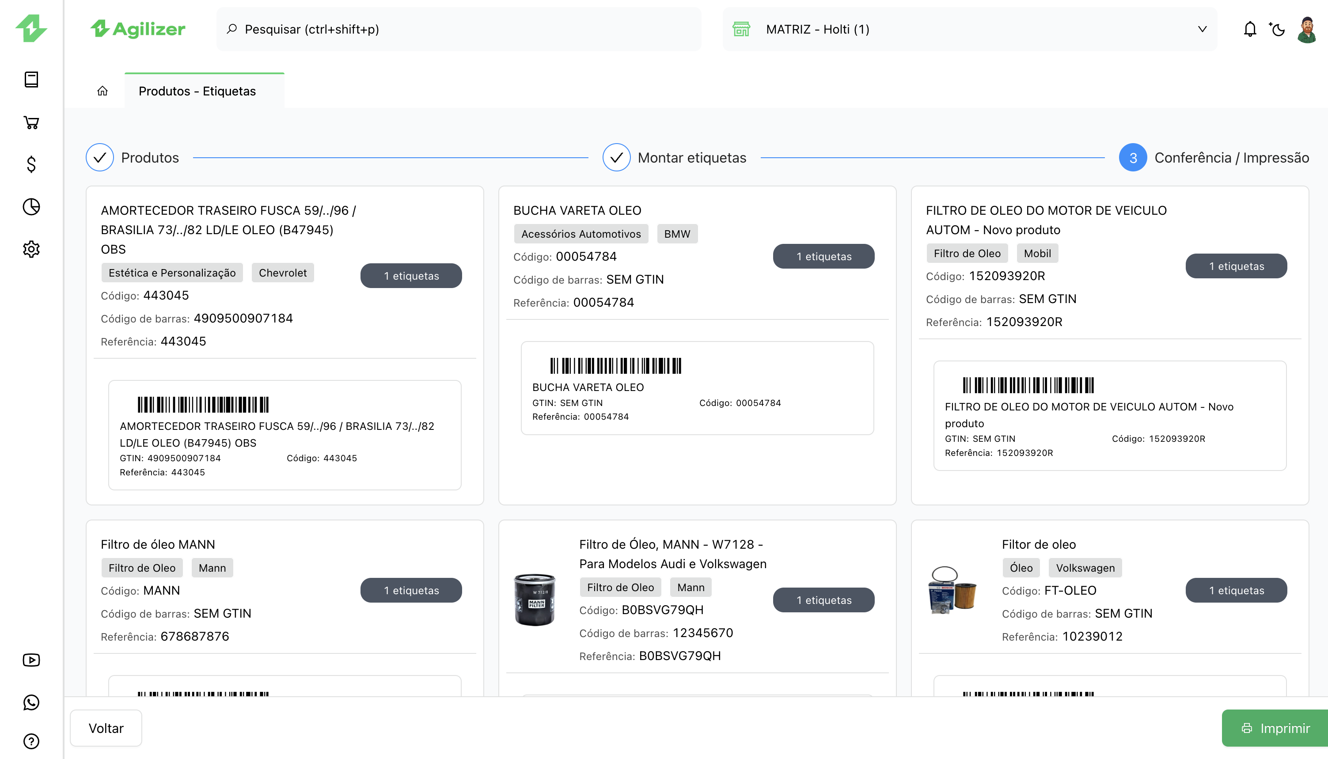Click Mann tag on MANN W7128 card
The width and height of the screenshot is (1328, 759).
tap(691, 588)
